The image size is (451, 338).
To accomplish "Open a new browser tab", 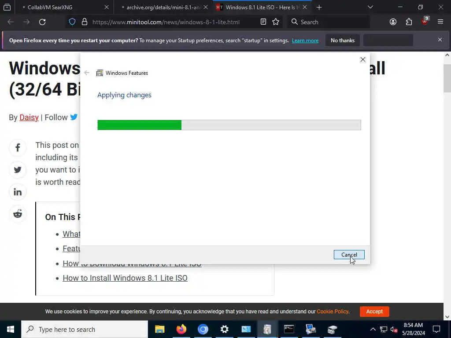I will click(x=319, y=7).
